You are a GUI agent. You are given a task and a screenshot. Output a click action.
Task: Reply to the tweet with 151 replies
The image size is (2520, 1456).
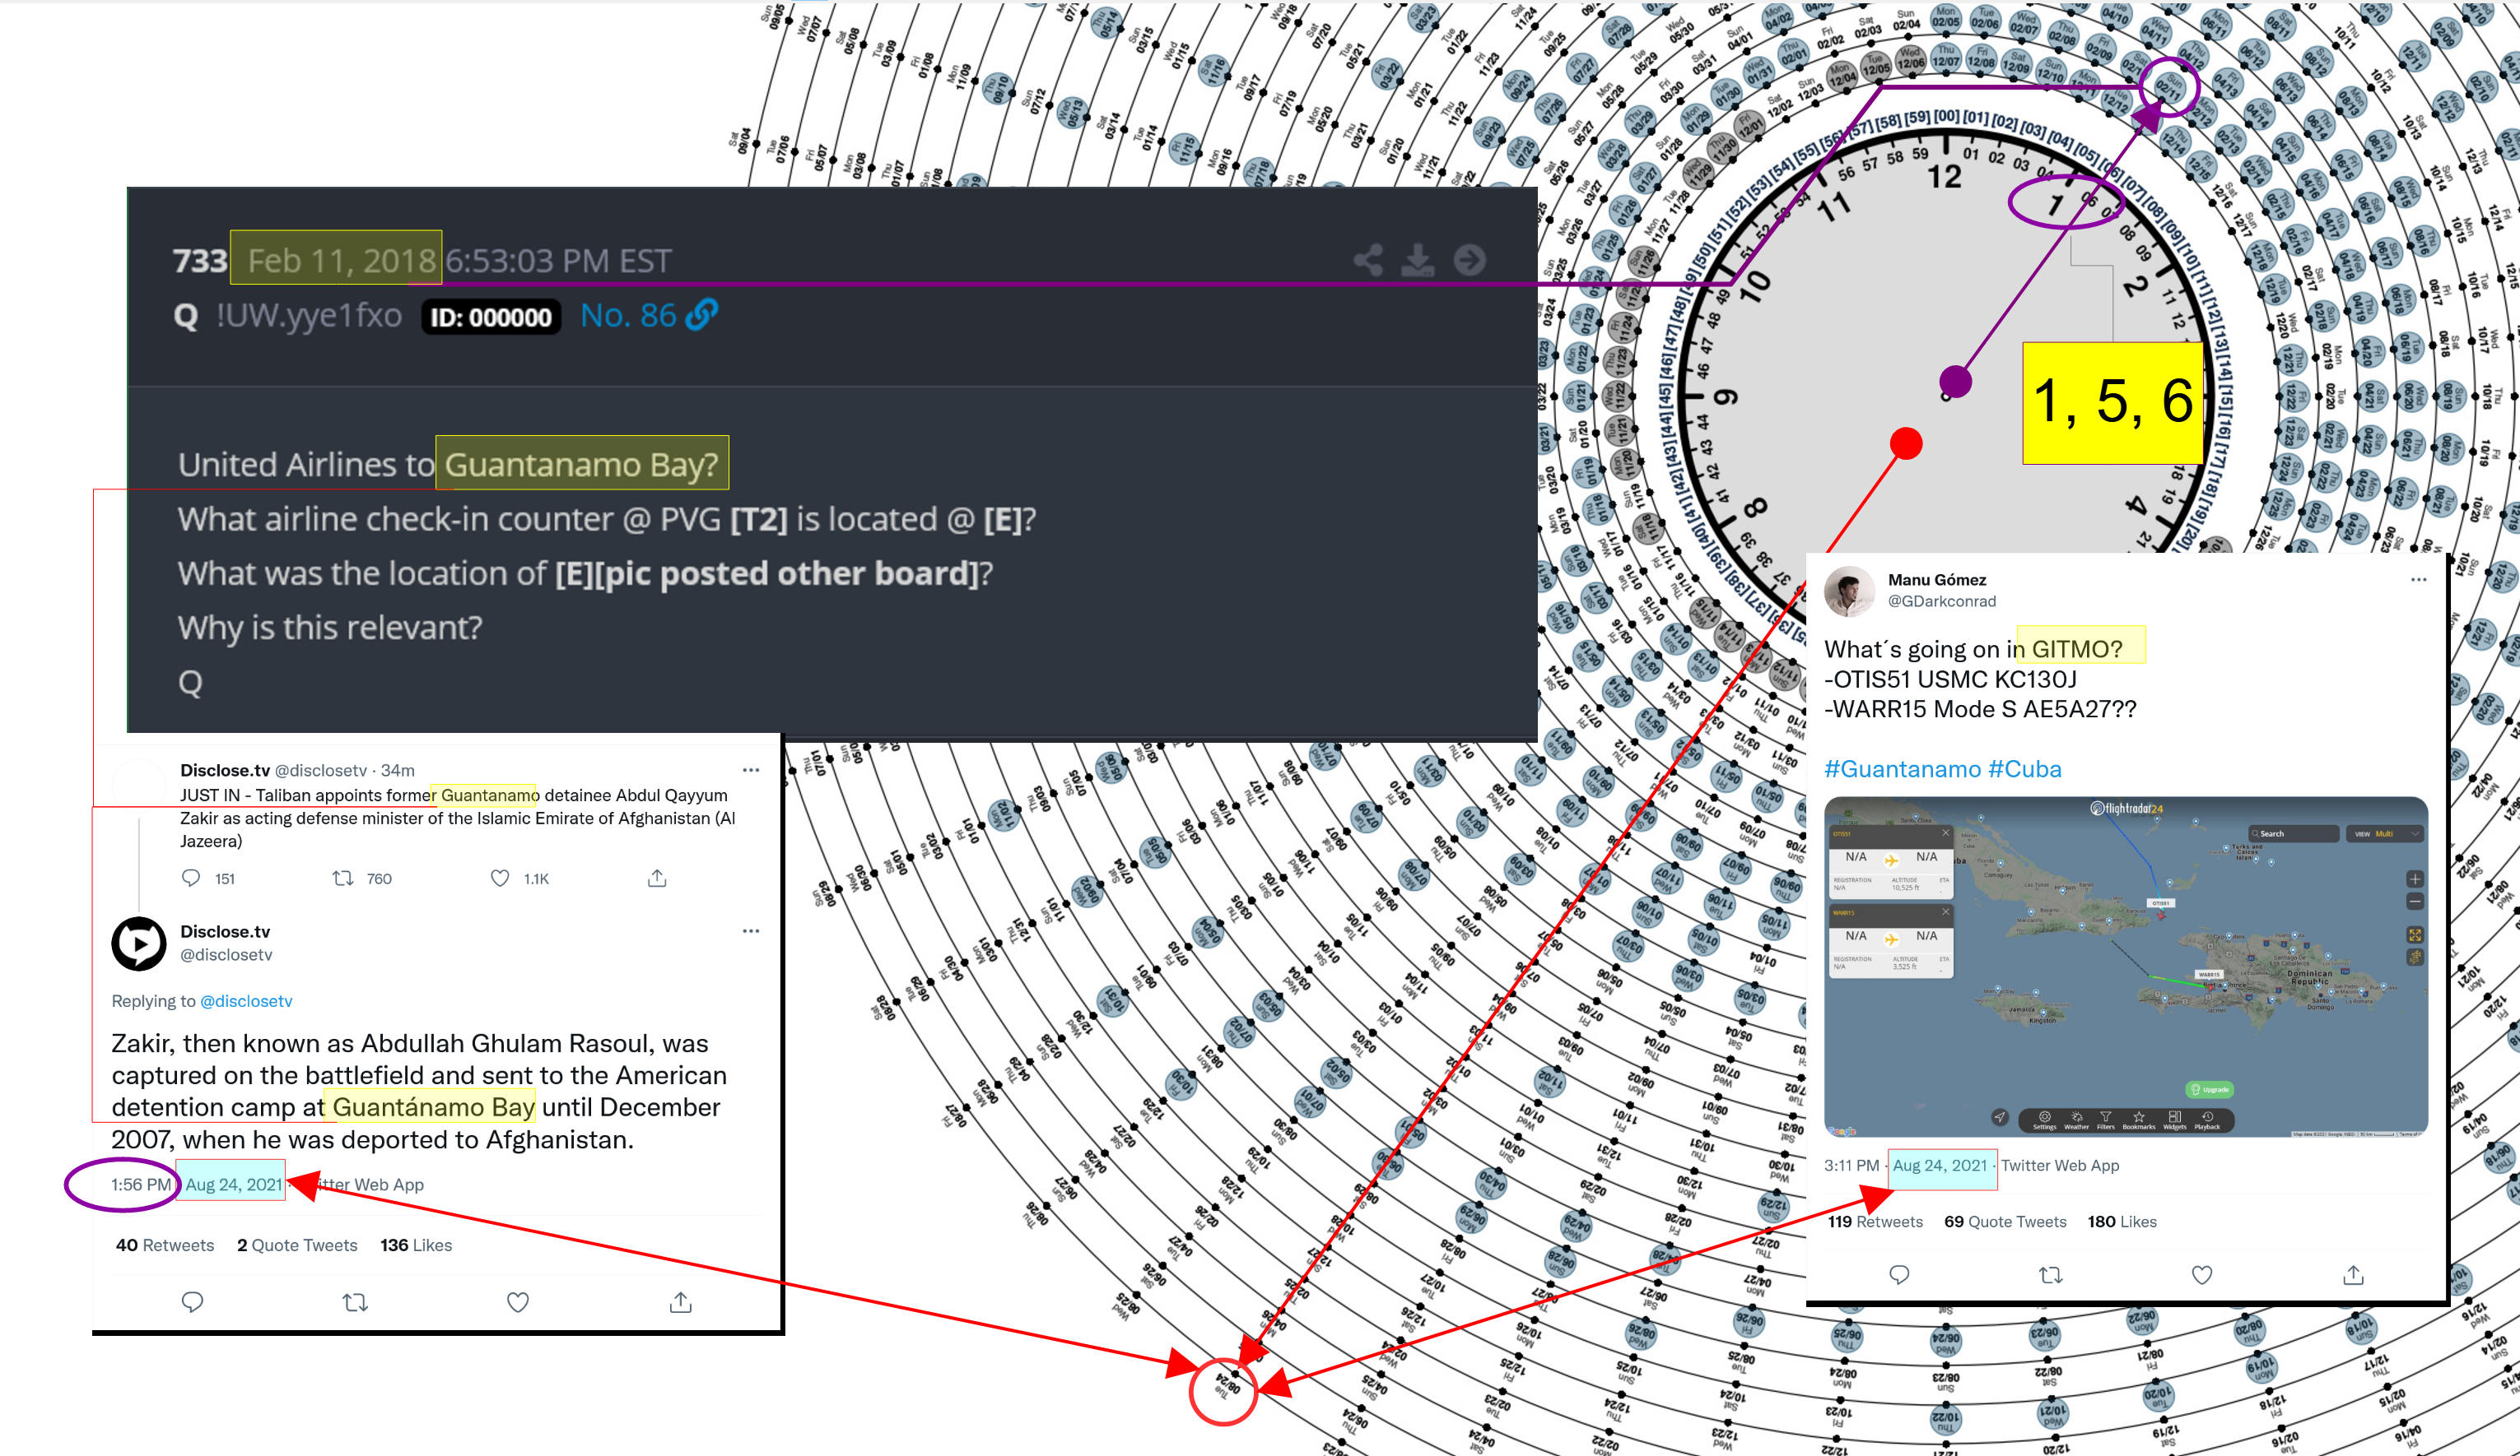[191, 879]
